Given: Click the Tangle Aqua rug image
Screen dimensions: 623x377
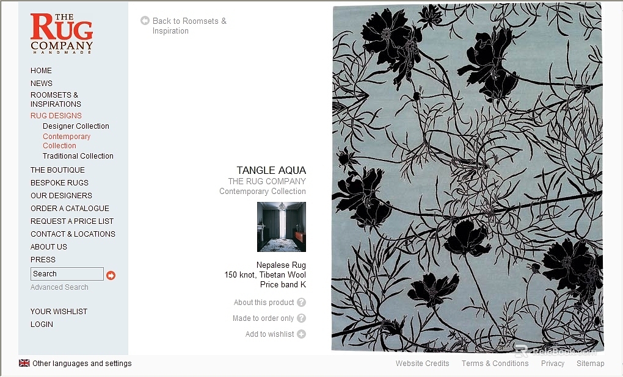Looking at the screenshot, I should (467, 178).
